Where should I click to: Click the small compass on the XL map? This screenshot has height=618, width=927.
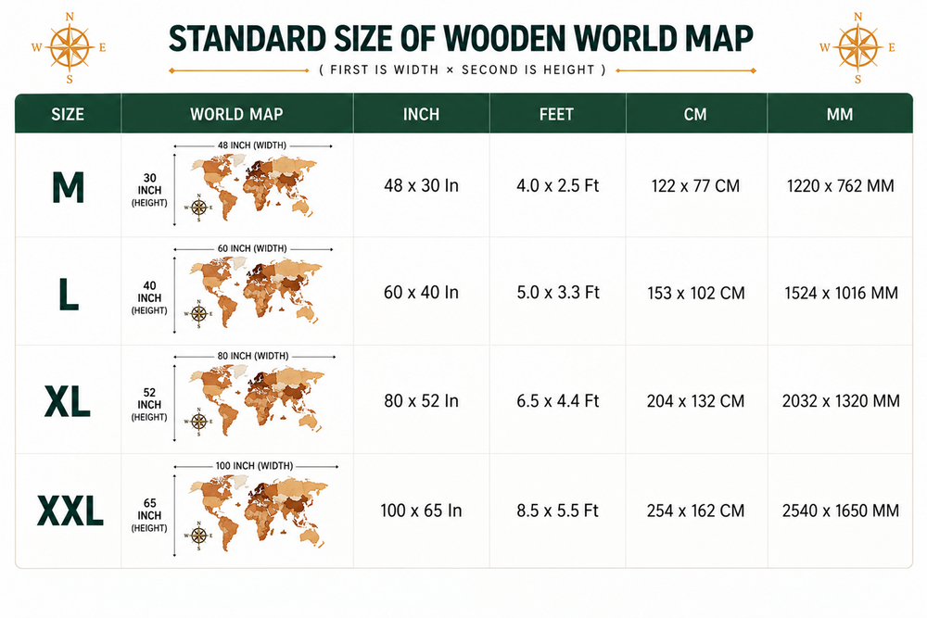coord(198,422)
